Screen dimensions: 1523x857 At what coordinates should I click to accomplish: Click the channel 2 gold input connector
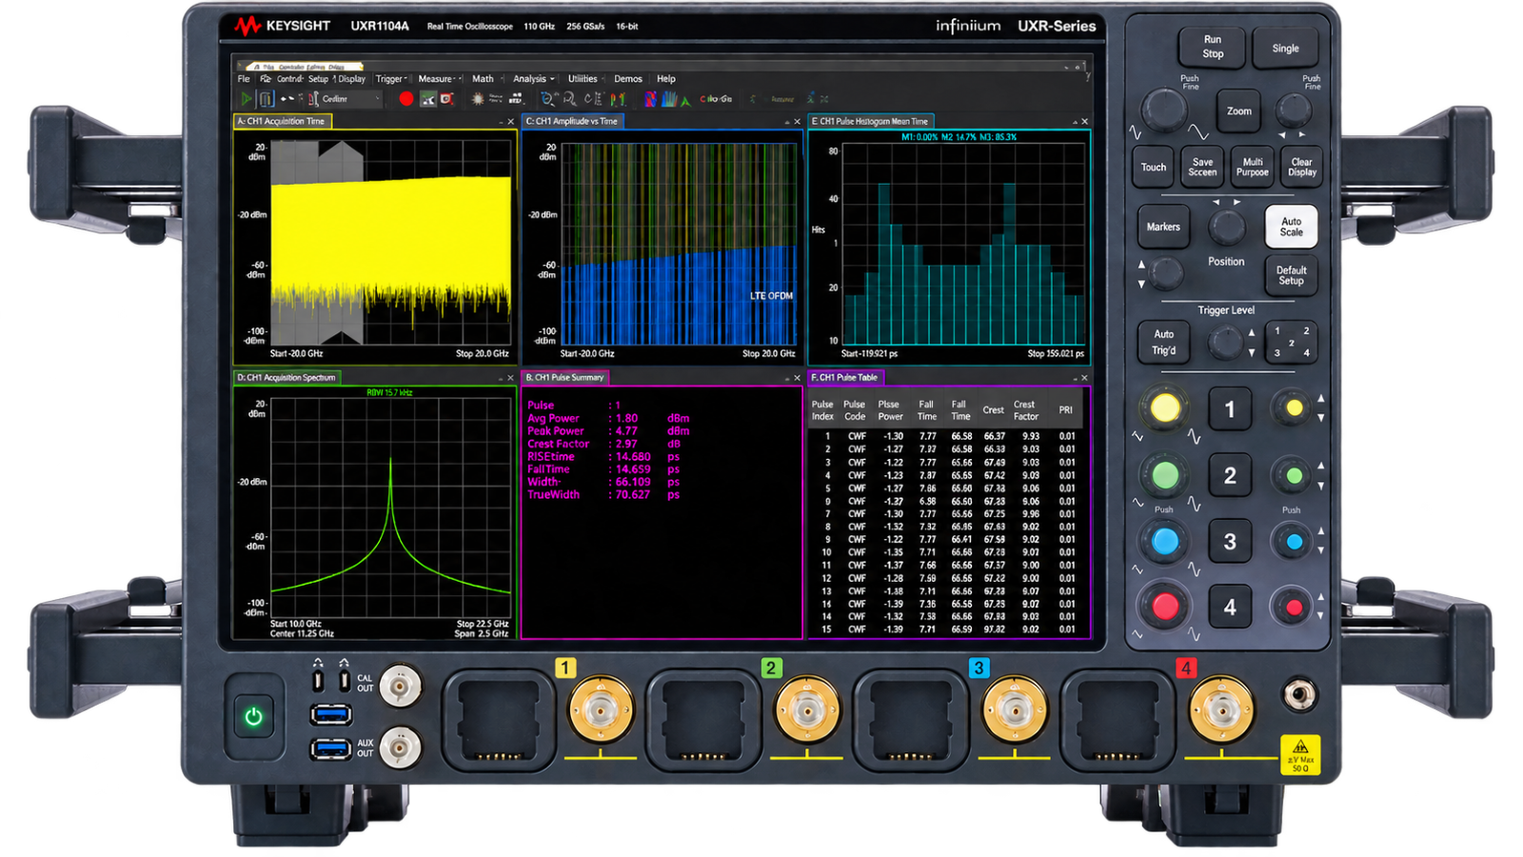807,710
